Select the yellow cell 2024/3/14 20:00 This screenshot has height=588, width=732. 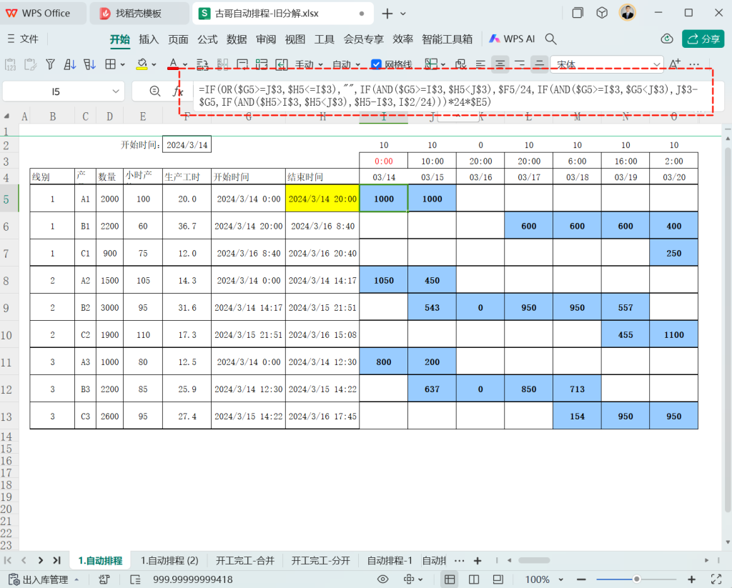[x=322, y=199]
